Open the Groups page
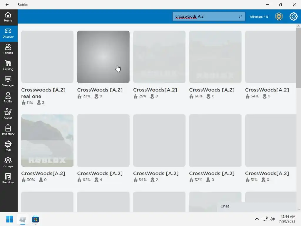Screen dimensions: 301x226 9,163
